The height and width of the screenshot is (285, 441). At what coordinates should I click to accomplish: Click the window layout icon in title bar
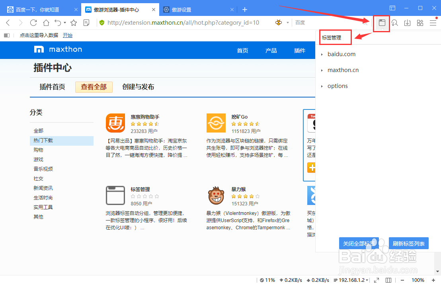[x=392, y=8]
